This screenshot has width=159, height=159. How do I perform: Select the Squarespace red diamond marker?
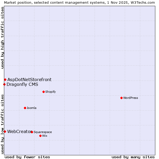point(32,132)
